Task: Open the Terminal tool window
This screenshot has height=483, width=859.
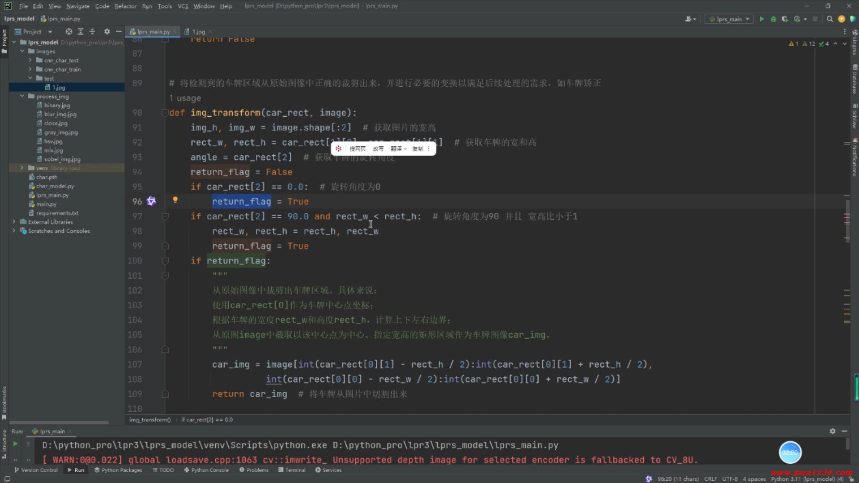Action: (292, 470)
